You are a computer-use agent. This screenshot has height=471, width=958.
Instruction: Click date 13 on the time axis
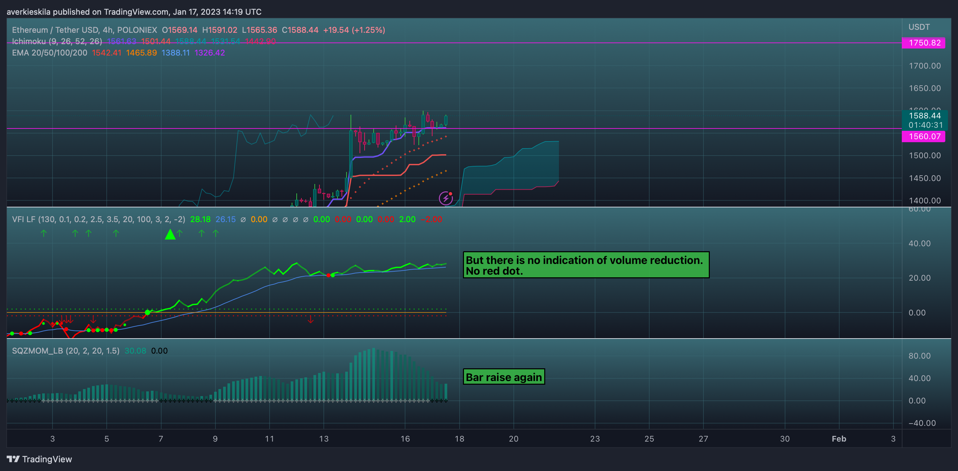point(323,439)
